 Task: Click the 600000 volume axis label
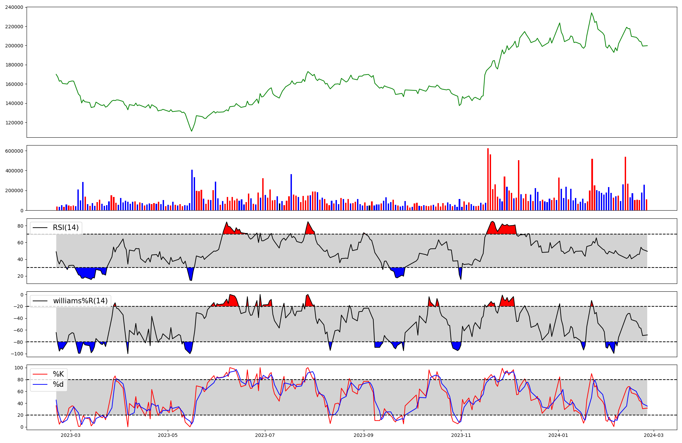(14, 151)
